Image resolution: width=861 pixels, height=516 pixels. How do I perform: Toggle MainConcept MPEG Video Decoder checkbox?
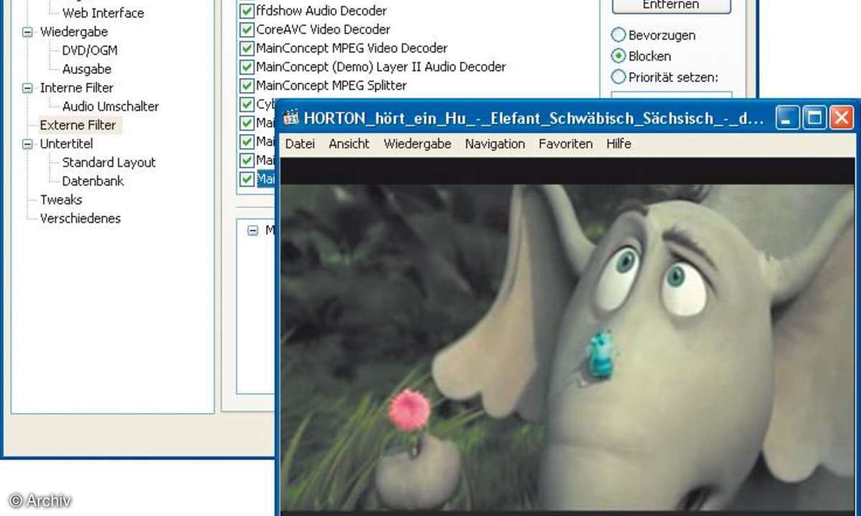pos(247,49)
